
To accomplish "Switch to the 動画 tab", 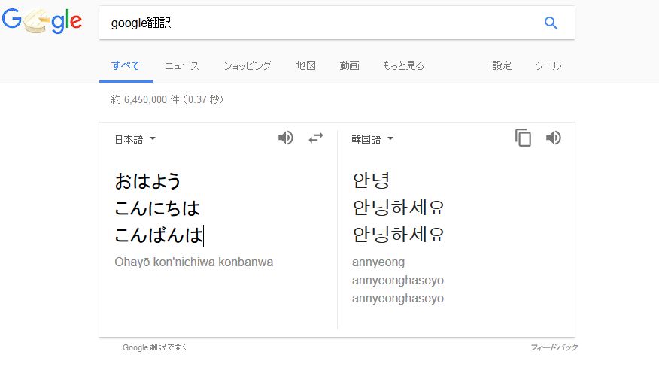I will pos(349,65).
